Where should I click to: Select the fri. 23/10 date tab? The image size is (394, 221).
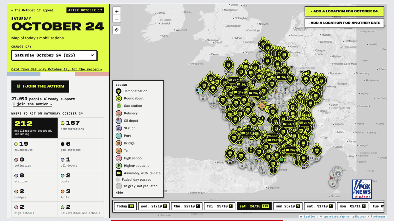coord(219,206)
